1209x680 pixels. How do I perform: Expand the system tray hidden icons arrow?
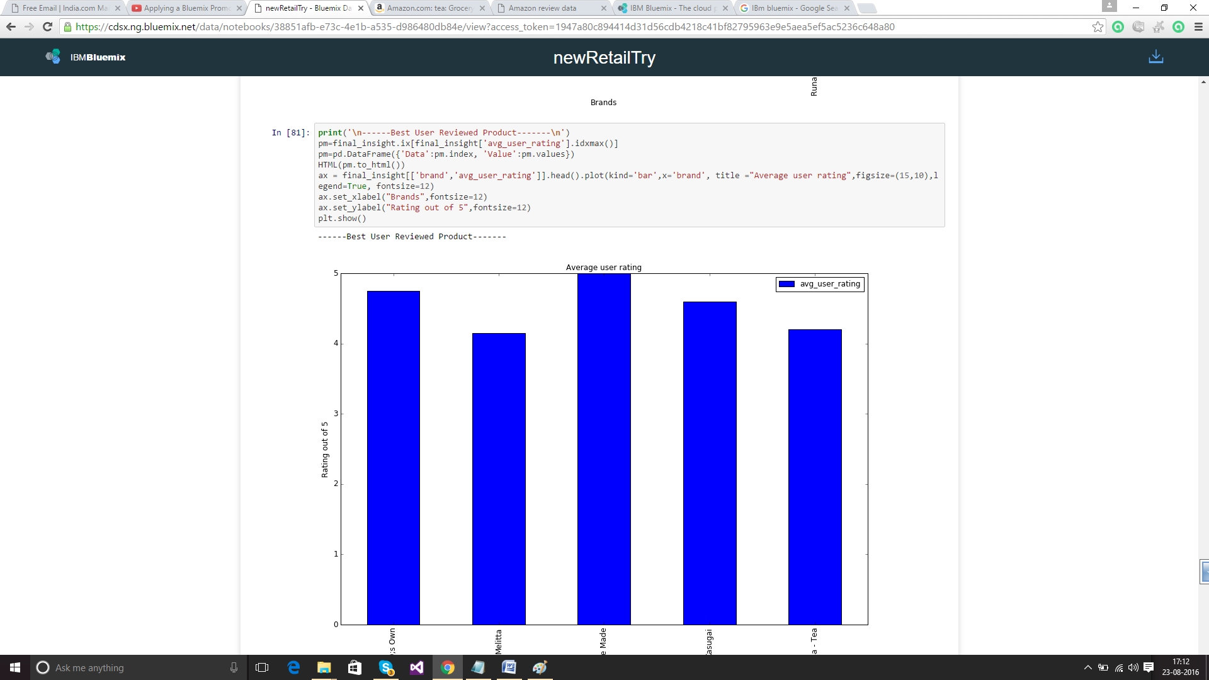[x=1087, y=667]
